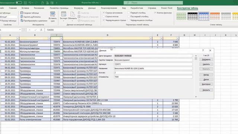This screenshot has width=238, height=134.
Task: Click the search box in the title bar
Action: point(153,3)
